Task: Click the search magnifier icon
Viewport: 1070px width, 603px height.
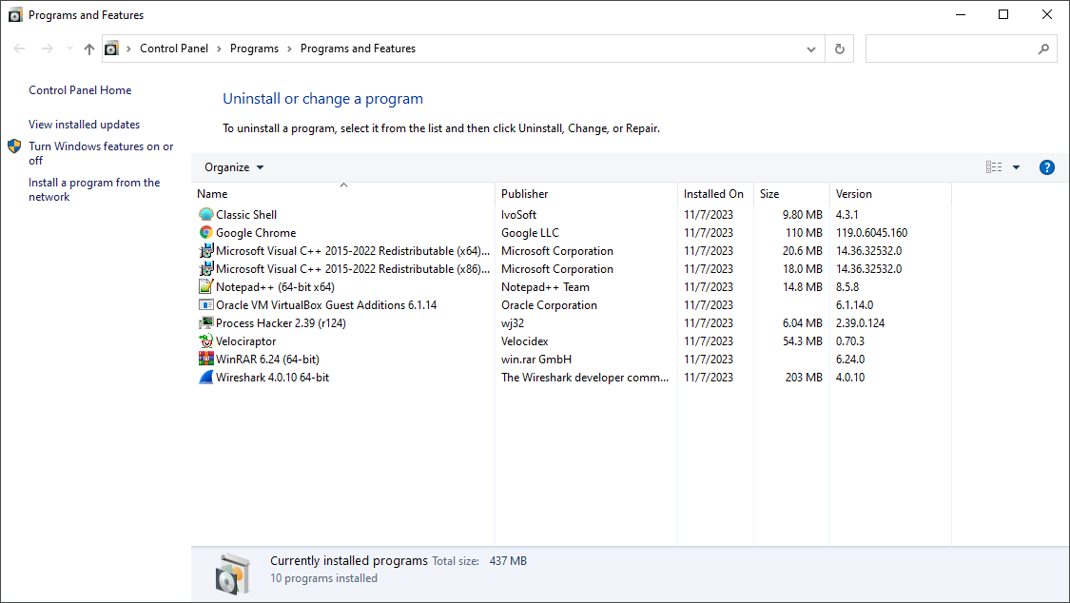Action: [x=1043, y=49]
